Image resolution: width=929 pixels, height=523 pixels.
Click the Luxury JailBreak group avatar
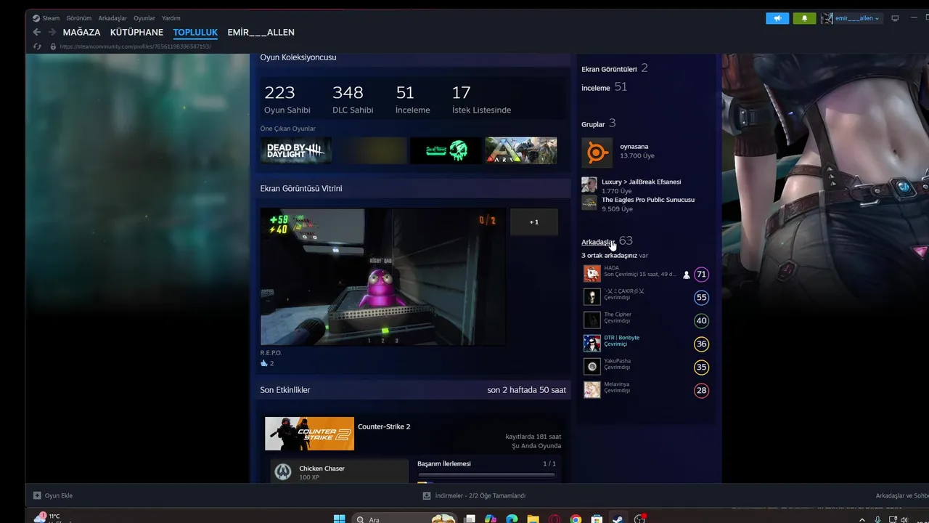pos(589,185)
